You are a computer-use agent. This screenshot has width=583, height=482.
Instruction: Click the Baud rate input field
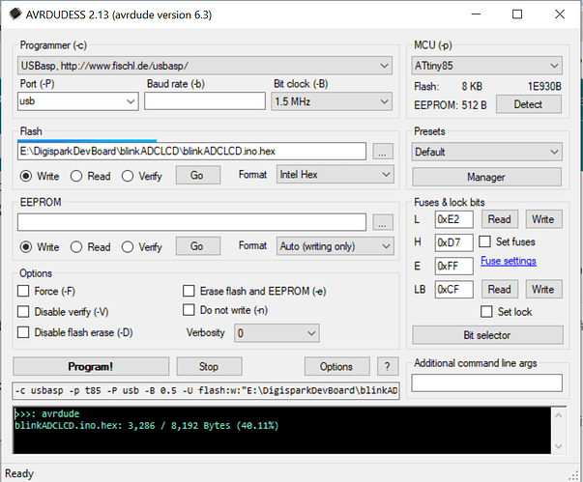[205, 101]
